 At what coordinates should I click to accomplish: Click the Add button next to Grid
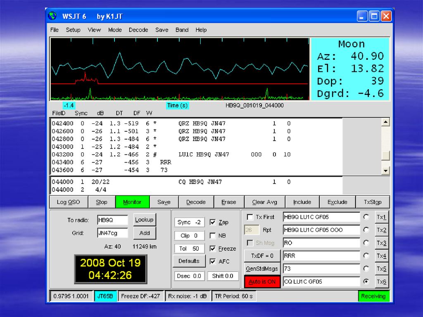tap(144, 233)
